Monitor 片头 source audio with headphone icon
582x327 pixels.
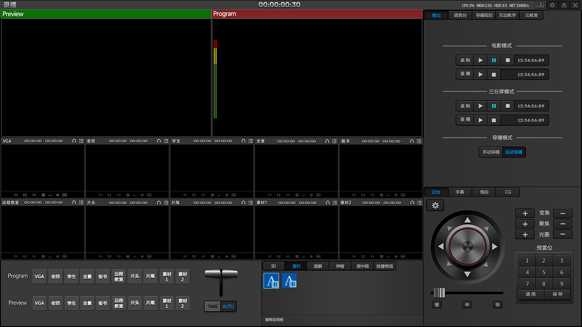pos(159,203)
